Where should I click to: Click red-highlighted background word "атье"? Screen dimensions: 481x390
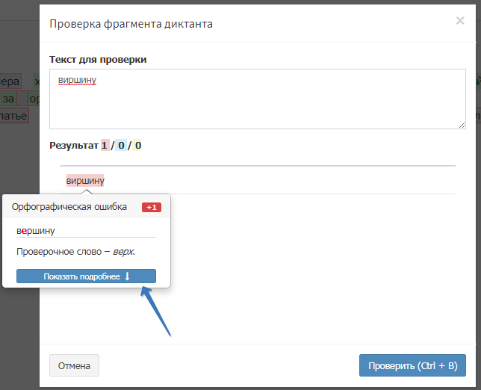click(13, 115)
